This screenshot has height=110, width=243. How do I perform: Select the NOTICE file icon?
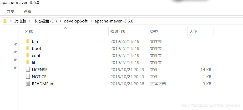[28, 77]
